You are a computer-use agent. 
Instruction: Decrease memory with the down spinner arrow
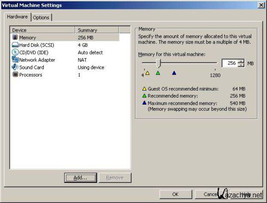pos(241,65)
